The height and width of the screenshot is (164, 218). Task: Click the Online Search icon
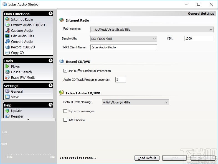pos(7,72)
